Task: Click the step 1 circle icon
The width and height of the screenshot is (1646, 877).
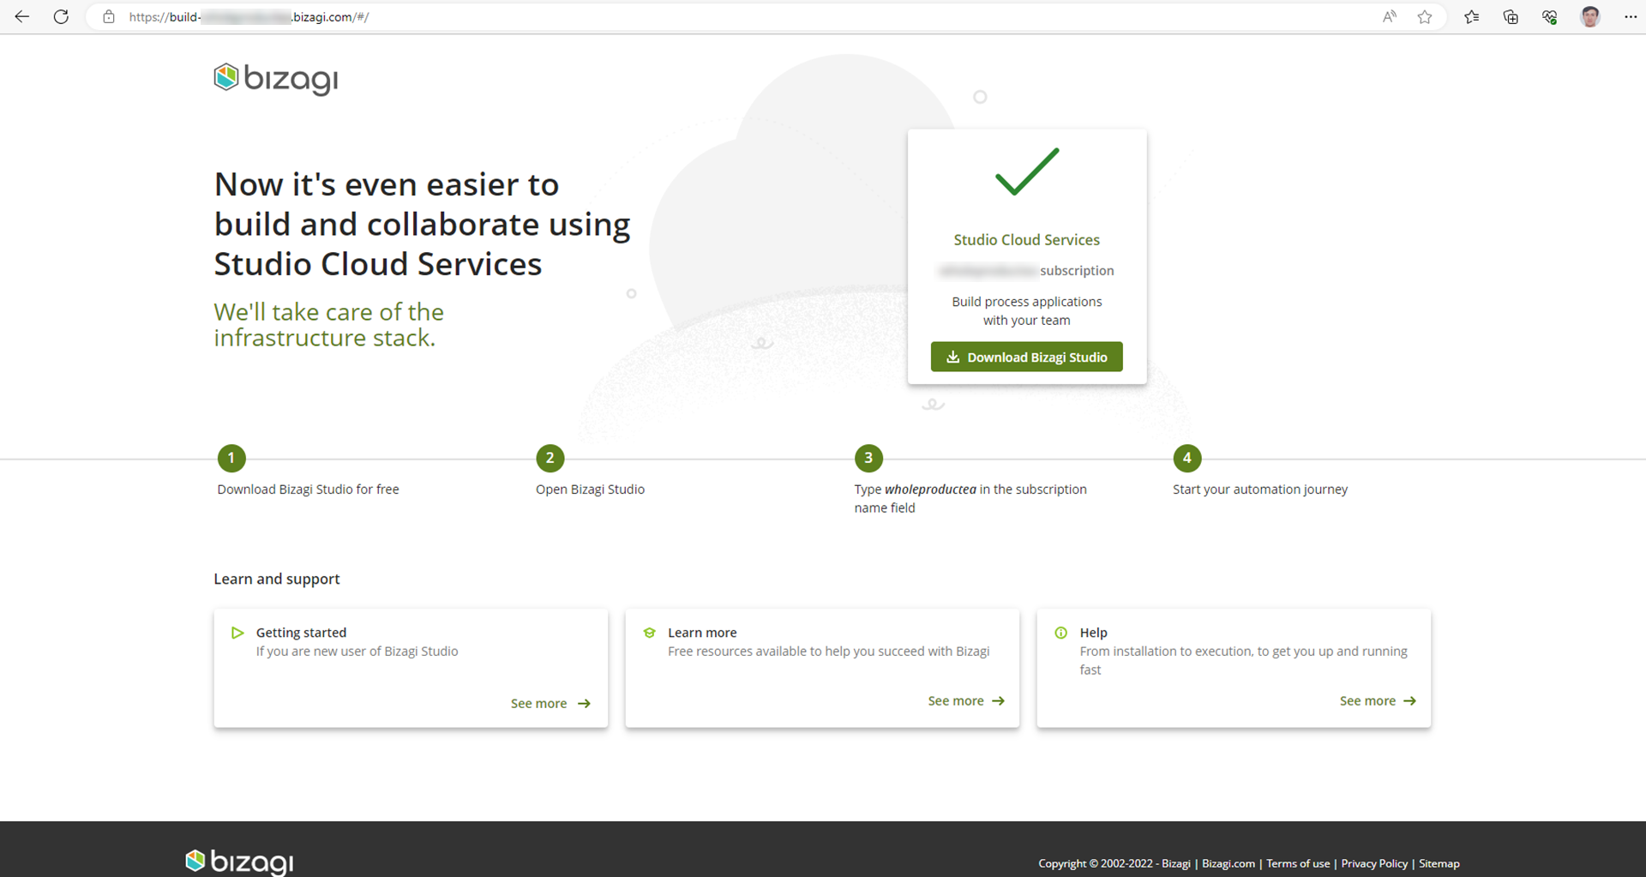Action: click(231, 458)
